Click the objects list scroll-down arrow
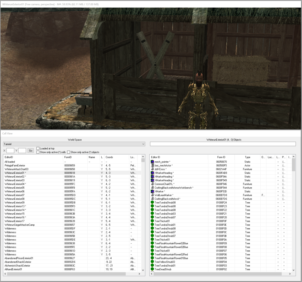 pyautogui.click(x=293, y=270)
